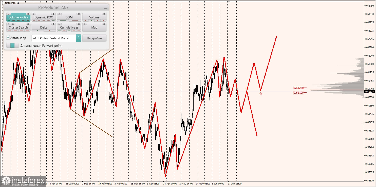
Task: Select the red dot segment under Delta
Action: 50,31
